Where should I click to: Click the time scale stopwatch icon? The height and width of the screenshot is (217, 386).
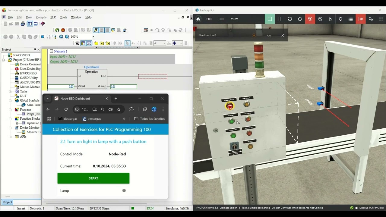click(x=300, y=19)
